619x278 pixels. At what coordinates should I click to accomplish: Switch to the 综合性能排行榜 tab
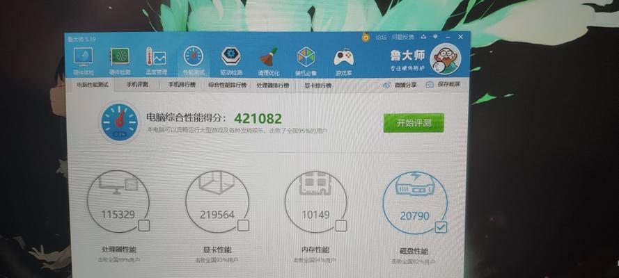click(228, 85)
